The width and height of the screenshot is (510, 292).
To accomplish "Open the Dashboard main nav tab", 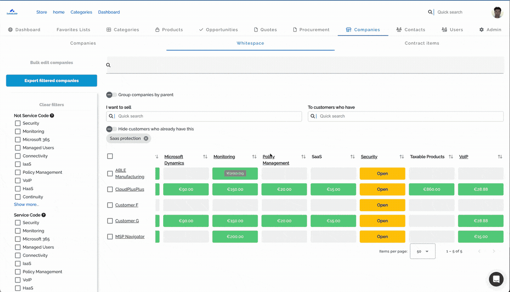I will point(24,30).
